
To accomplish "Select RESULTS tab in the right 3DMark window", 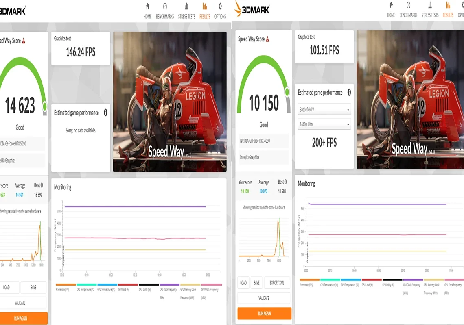I will 448,10.
